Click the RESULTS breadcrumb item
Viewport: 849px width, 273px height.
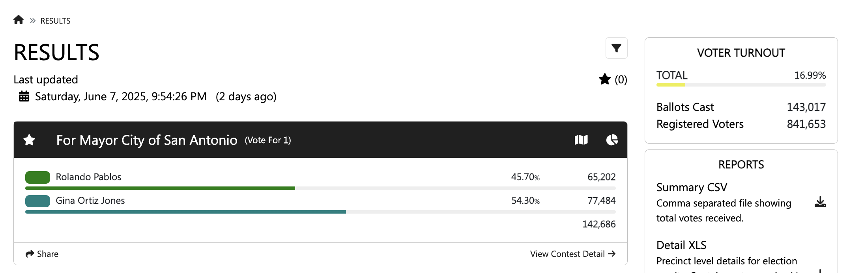(55, 21)
